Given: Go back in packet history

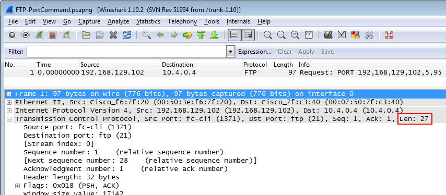Looking at the screenshot, I should (160, 35).
